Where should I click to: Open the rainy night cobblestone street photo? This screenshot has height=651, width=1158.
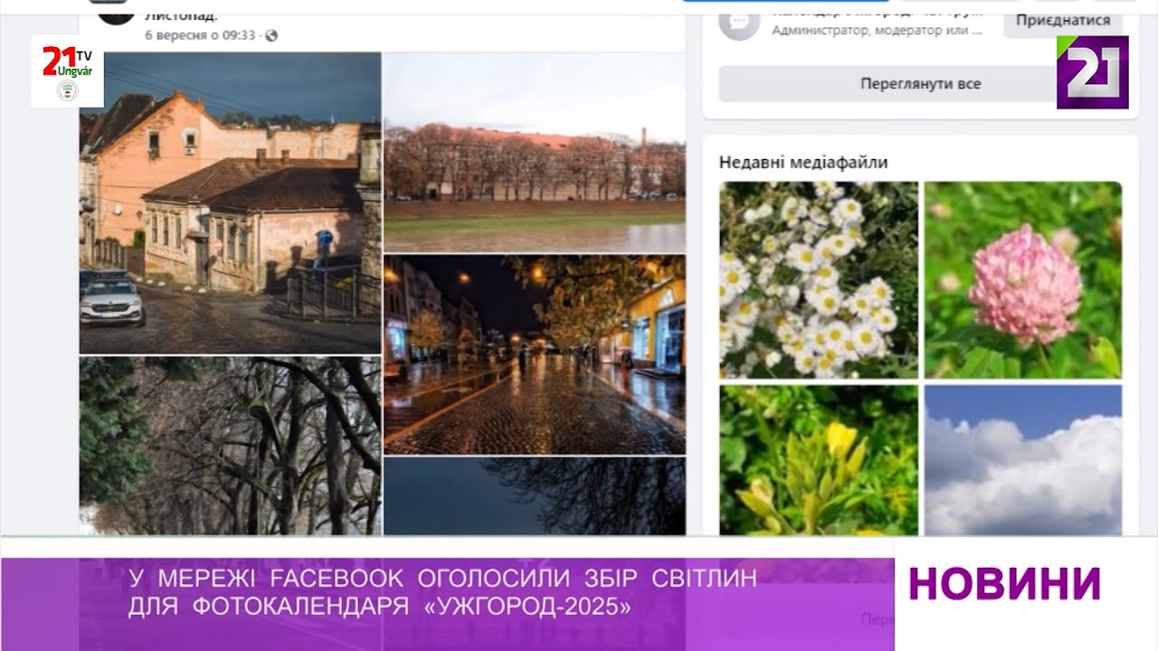tap(534, 354)
